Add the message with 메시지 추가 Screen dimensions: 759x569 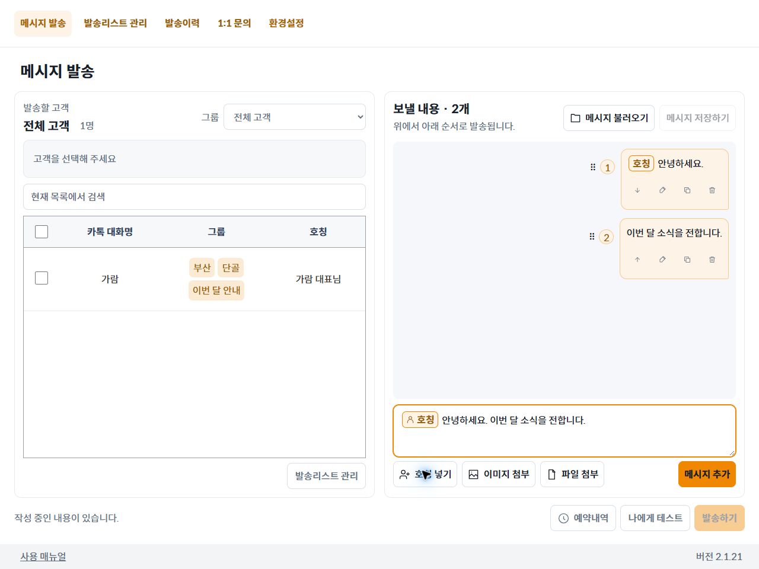(x=707, y=474)
